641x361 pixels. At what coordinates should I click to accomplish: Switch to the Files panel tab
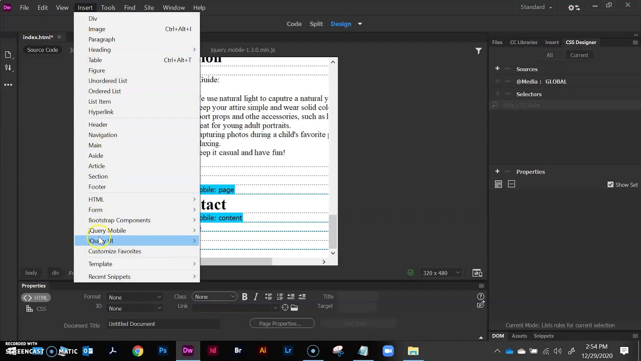tap(497, 42)
